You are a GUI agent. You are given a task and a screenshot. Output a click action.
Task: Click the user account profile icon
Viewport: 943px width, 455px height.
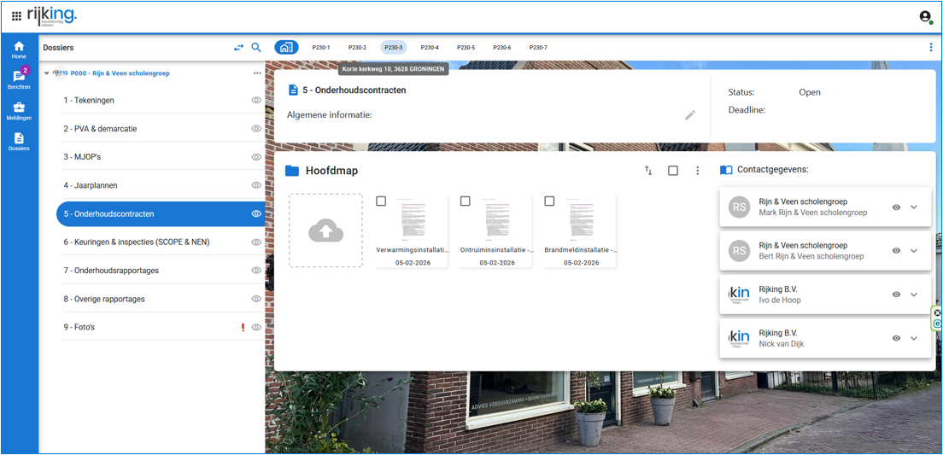tap(925, 16)
